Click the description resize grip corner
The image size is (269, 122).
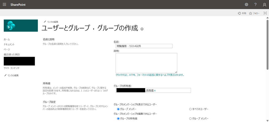click(x=176, y=72)
